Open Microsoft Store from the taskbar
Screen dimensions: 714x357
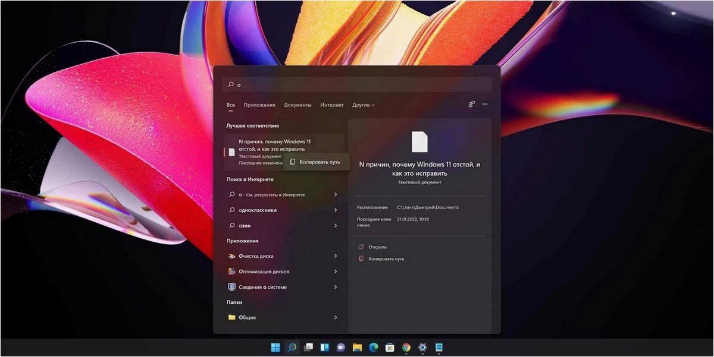coord(390,347)
